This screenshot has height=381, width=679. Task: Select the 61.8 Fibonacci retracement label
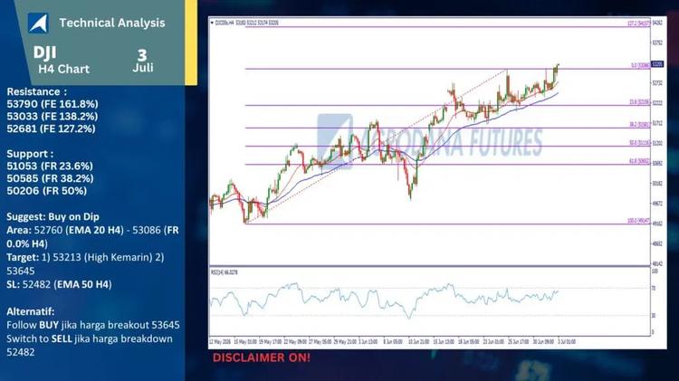639,161
